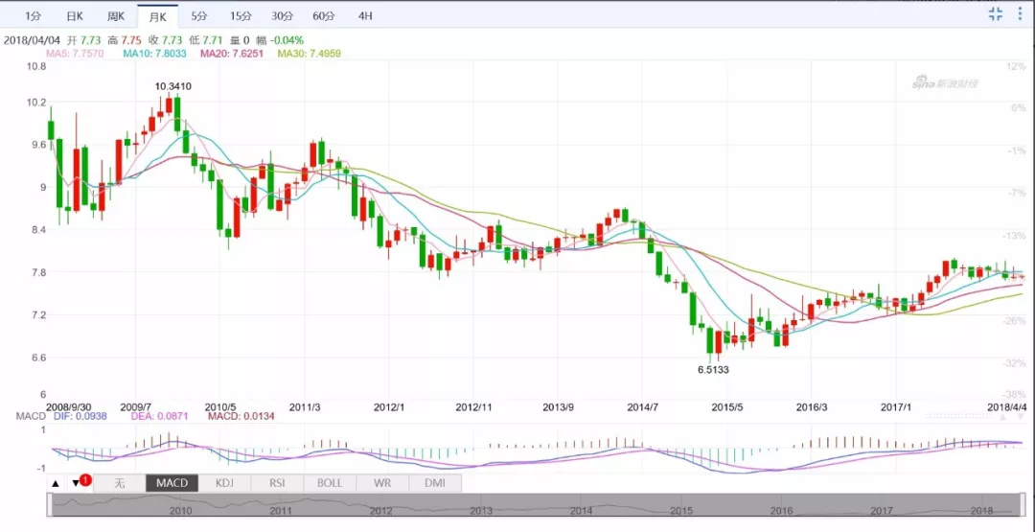The width and height of the screenshot is (1035, 532).
Task: Select the 周K weekly chart tab
Action: pyautogui.click(x=115, y=16)
